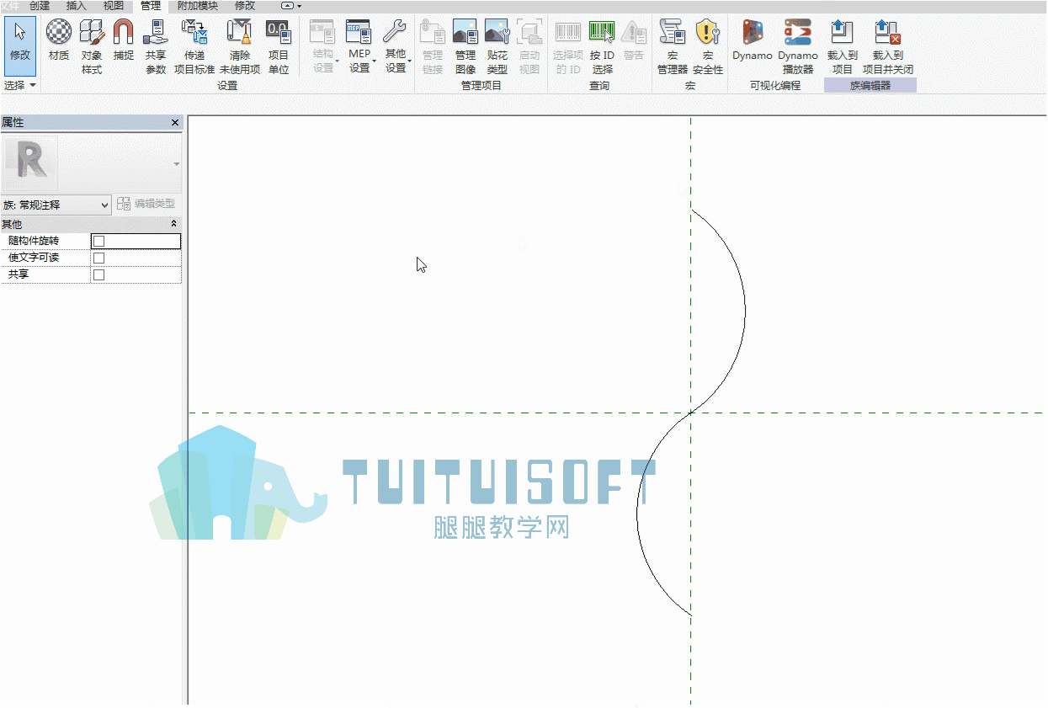Switch to the 创建 ribbon tab

40,6
